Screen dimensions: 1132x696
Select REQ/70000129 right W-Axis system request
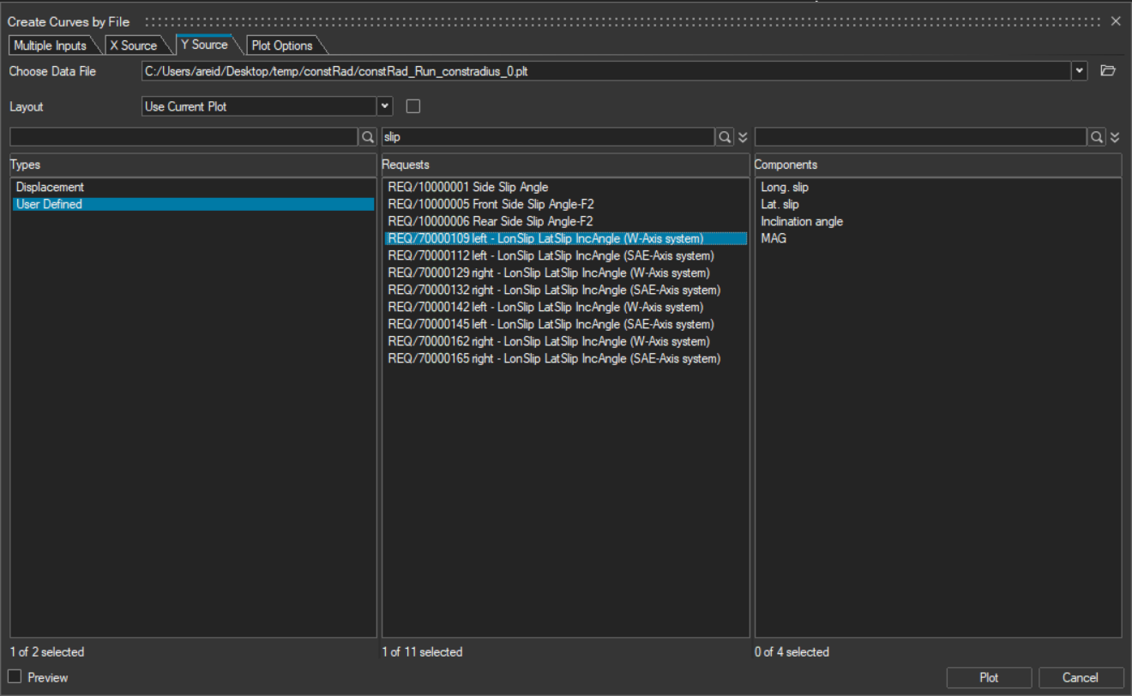pos(566,273)
